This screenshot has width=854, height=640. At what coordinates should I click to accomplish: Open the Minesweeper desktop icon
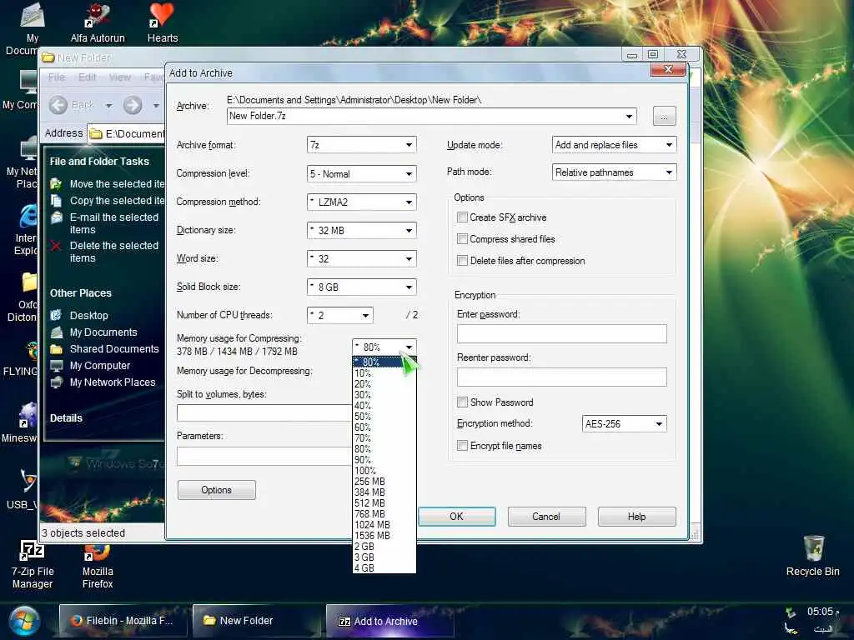28,415
